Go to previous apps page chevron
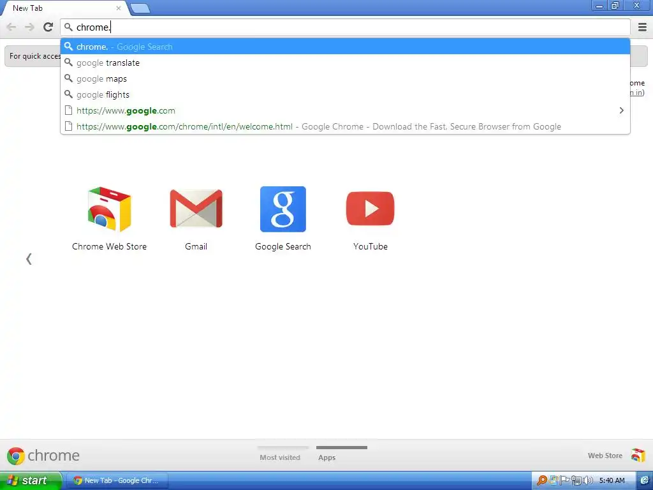Viewport: 653px width, 490px height. (29, 259)
